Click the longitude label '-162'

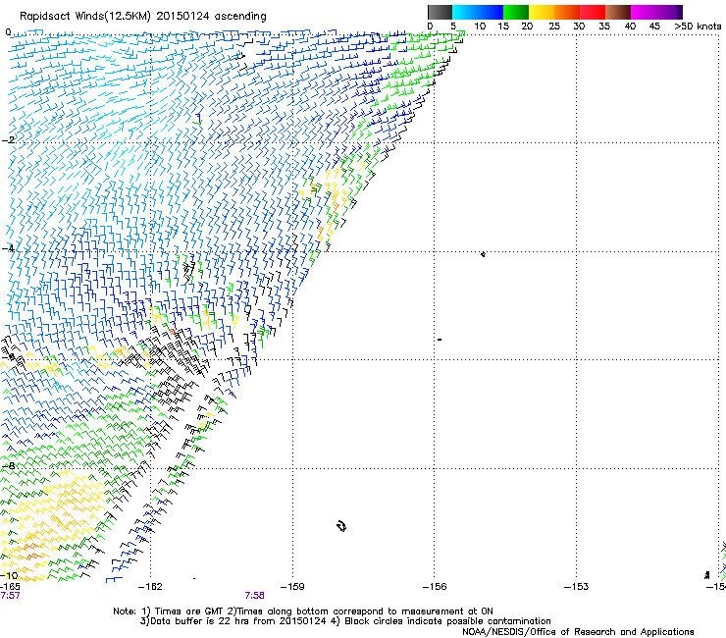(x=150, y=587)
